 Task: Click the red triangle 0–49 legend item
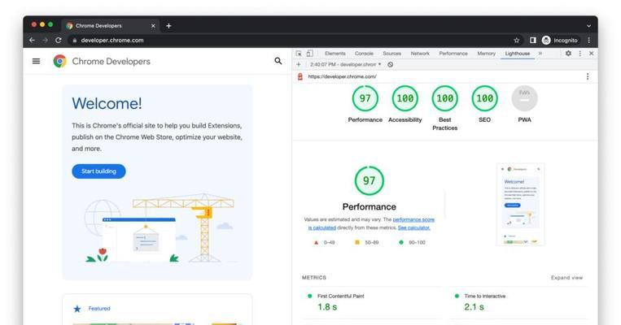[325, 242]
